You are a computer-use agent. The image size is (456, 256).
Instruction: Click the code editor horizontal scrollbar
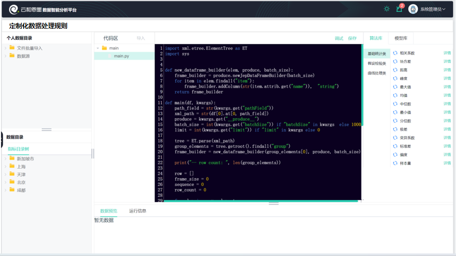[x=261, y=201]
